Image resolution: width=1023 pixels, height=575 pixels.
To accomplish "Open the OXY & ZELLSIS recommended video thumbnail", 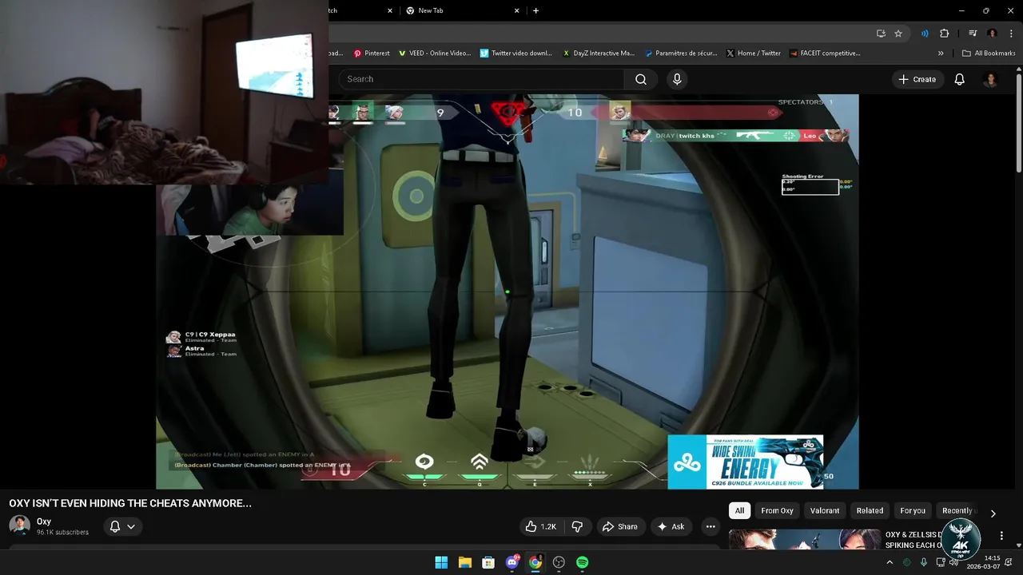I will (x=803, y=540).
